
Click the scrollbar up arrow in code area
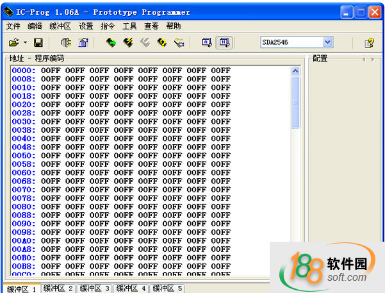click(295, 71)
